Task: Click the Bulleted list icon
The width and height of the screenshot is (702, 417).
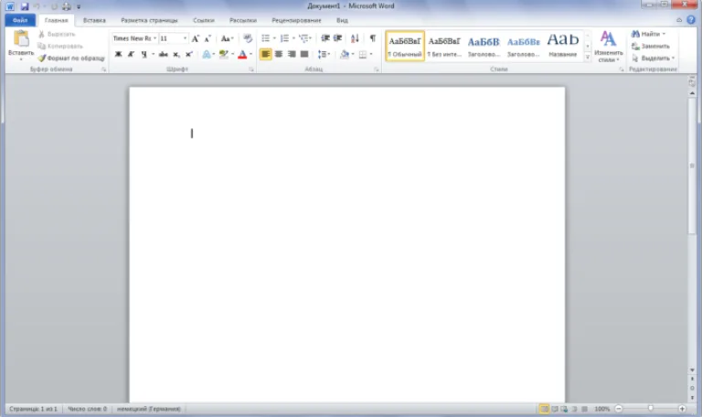Action: (265, 38)
